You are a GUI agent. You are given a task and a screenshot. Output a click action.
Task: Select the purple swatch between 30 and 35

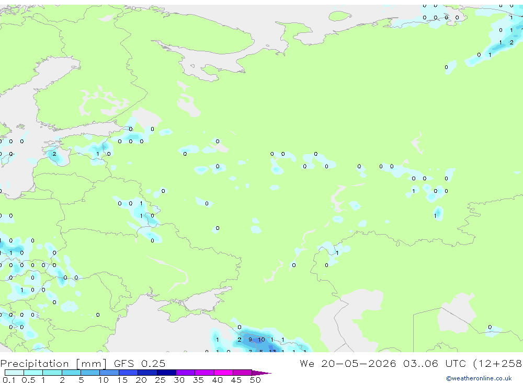coord(186,373)
